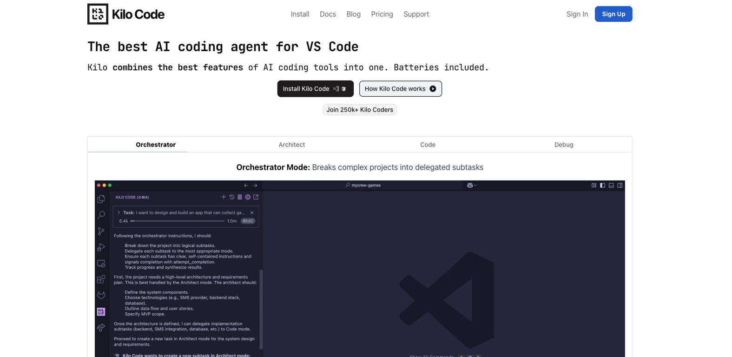Open Run and Debug in activity bar

tap(101, 247)
